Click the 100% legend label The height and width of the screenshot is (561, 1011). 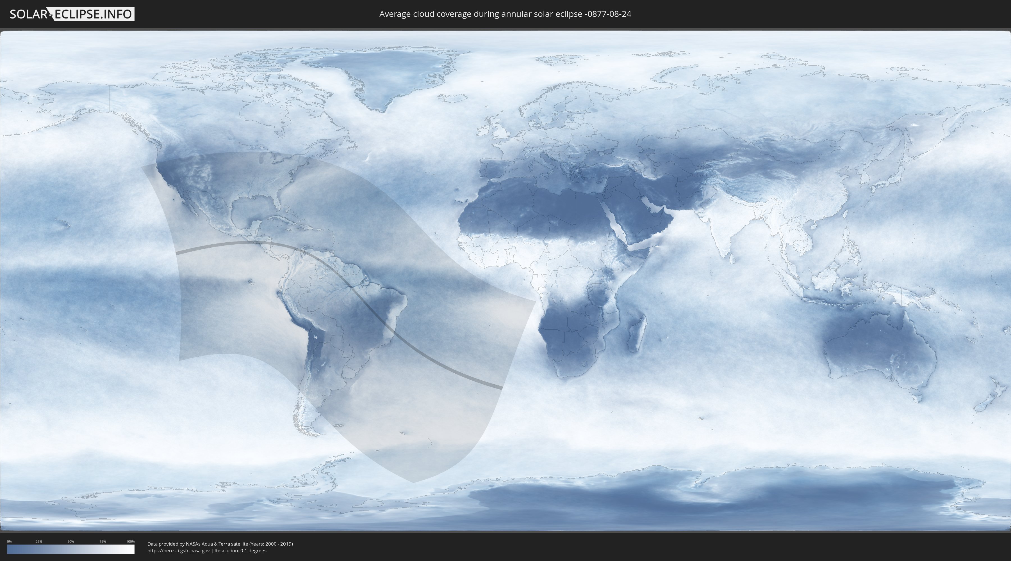[130, 541]
